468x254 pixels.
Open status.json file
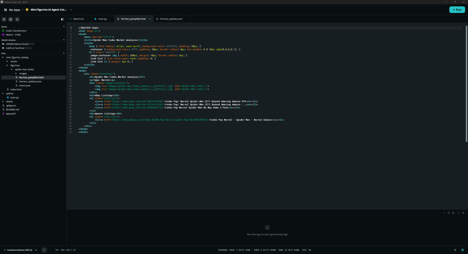(25, 86)
